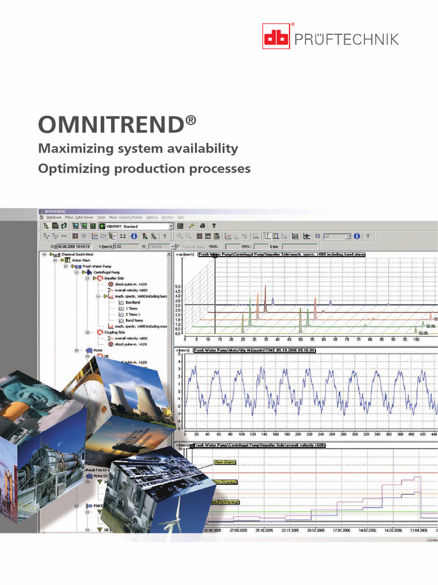The image size is (438, 585).
Task: Click the Date field in cursor bar
Action: (300, 247)
